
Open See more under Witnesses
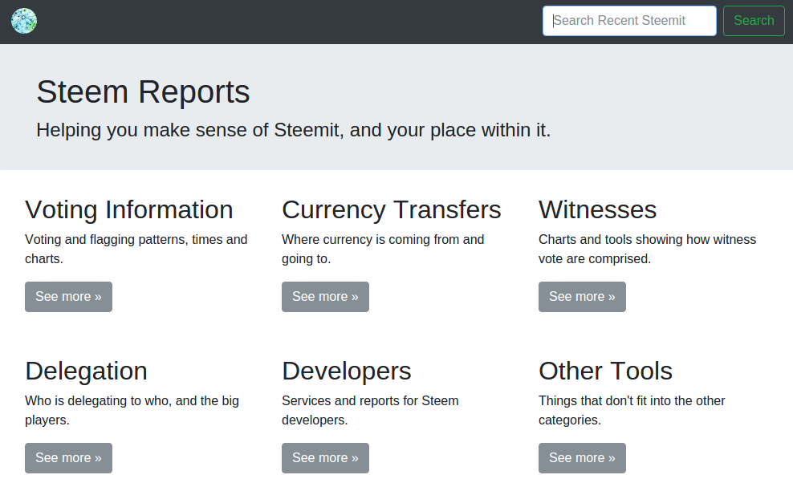click(x=582, y=297)
